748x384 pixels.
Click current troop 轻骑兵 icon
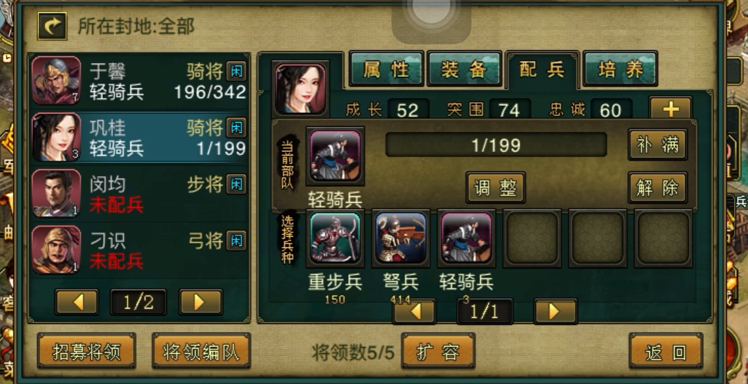[335, 156]
